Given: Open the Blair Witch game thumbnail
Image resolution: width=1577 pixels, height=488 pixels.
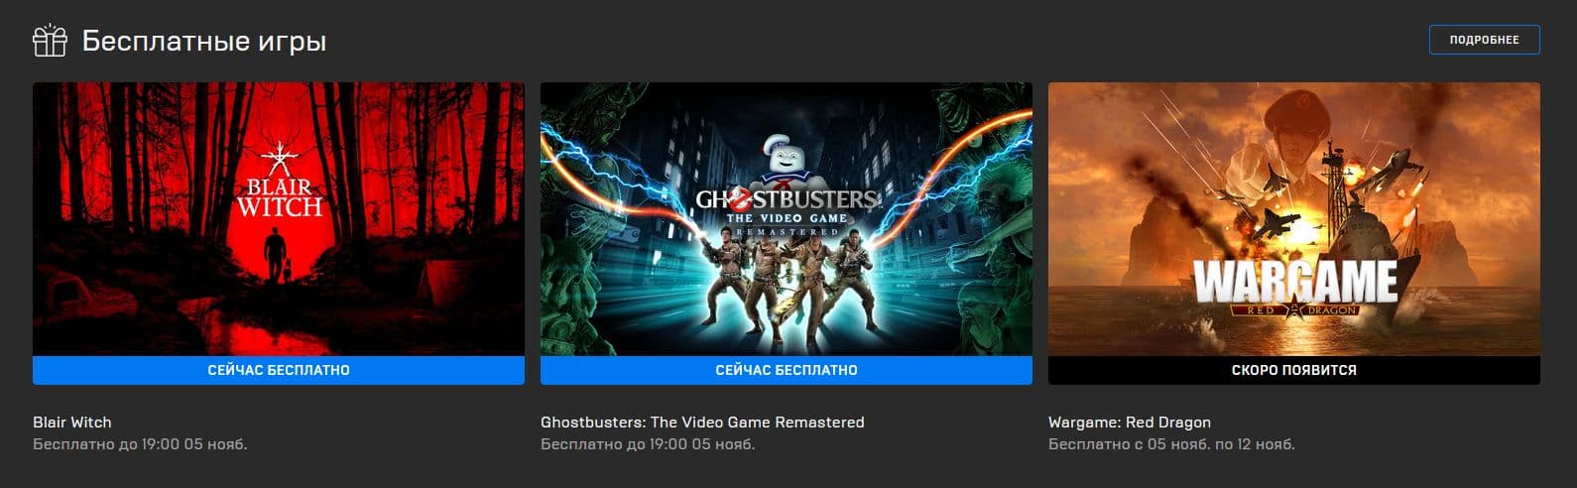Looking at the screenshot, I should pyautogui.click(x=279, y=219).
